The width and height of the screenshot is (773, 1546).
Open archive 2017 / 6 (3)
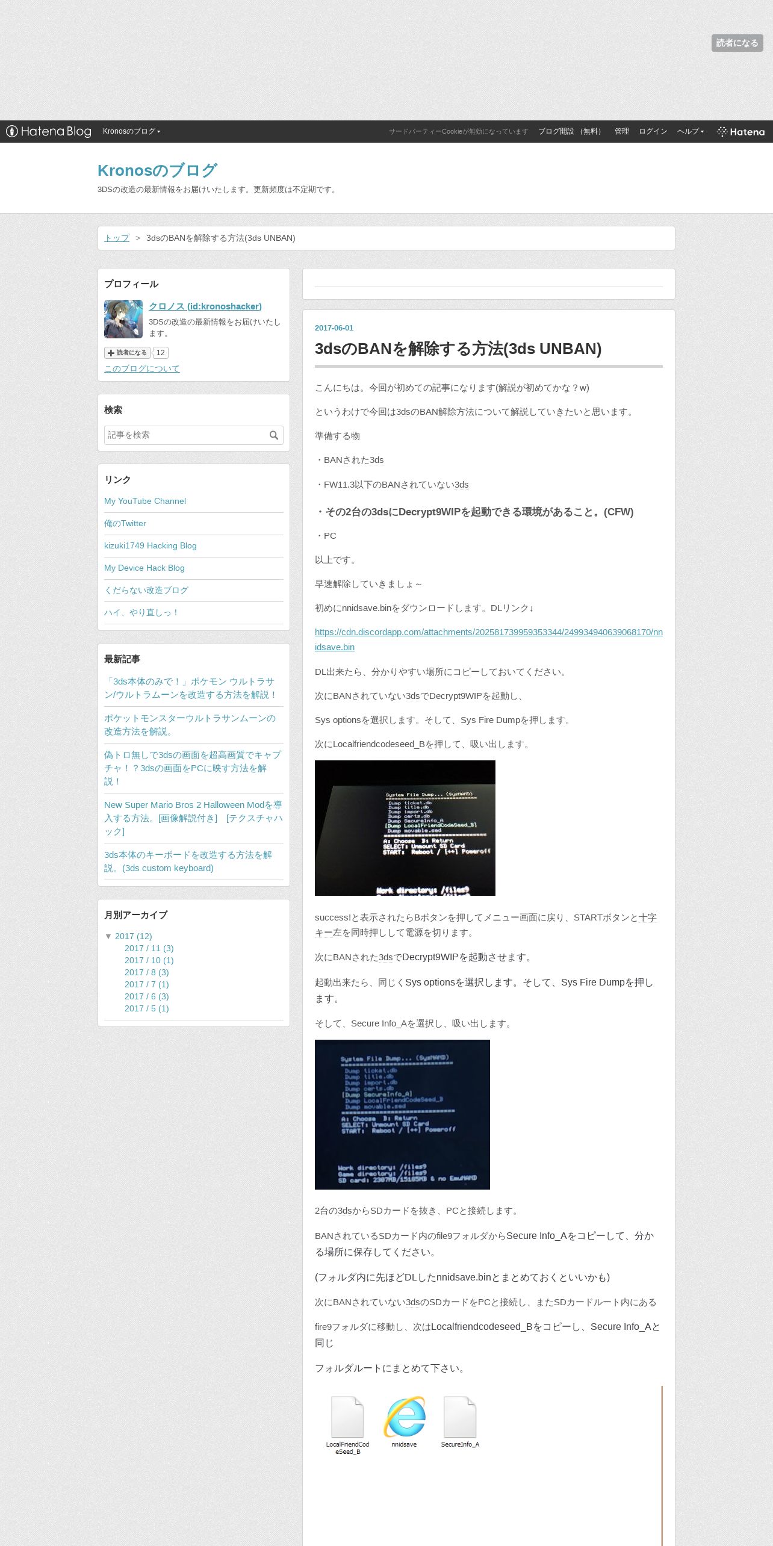click(147, 996)
